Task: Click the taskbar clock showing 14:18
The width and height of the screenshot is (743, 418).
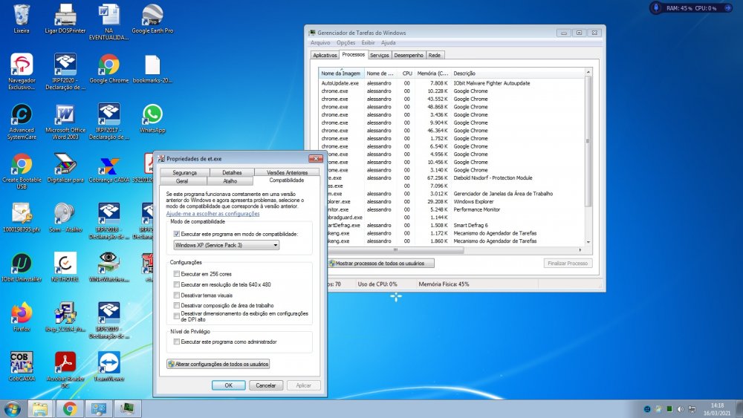Action: (717, 409)
